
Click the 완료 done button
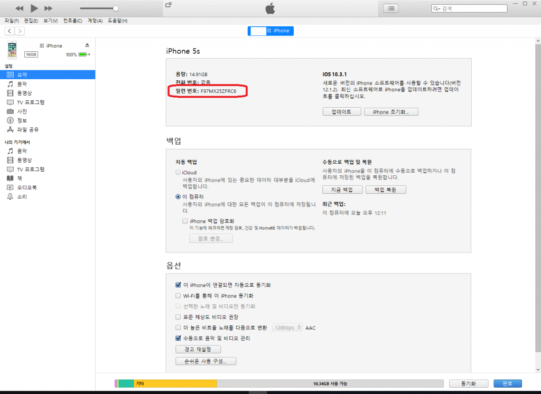point(508,383)
